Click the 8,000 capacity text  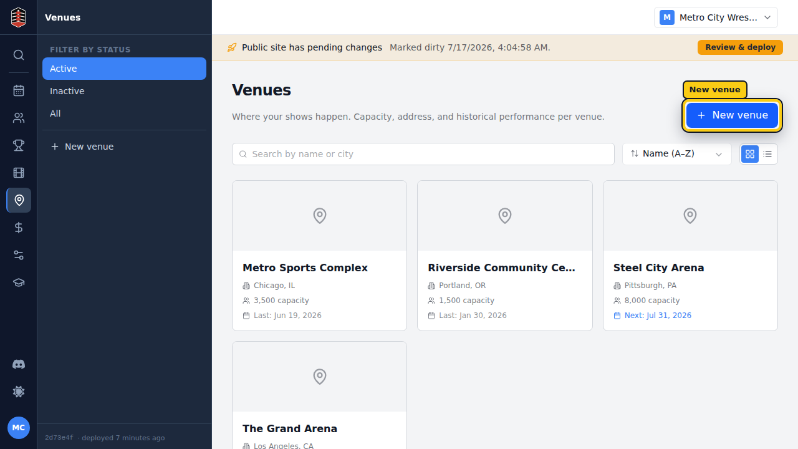(652, 301)
